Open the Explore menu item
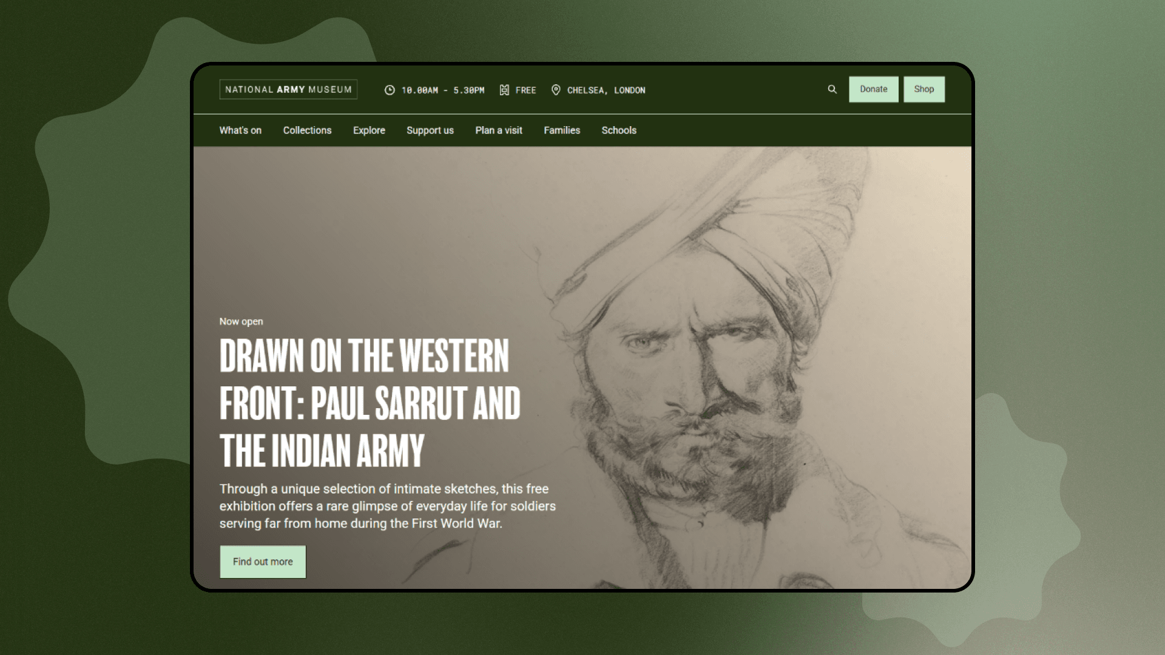The image size is (1165, 655). point(369,130)
